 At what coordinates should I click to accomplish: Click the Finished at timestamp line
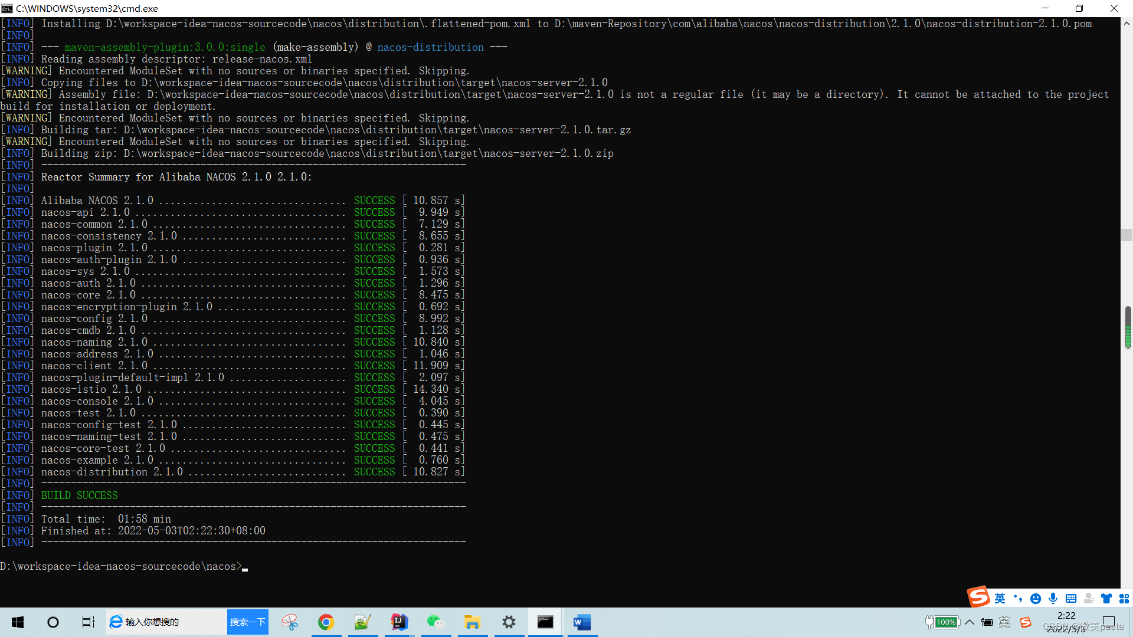pos(153,531)
